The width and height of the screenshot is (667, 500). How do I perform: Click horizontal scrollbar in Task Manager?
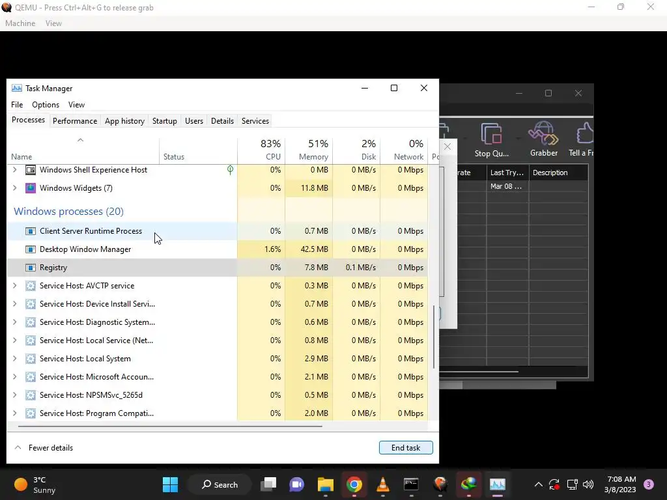[170, 426]
